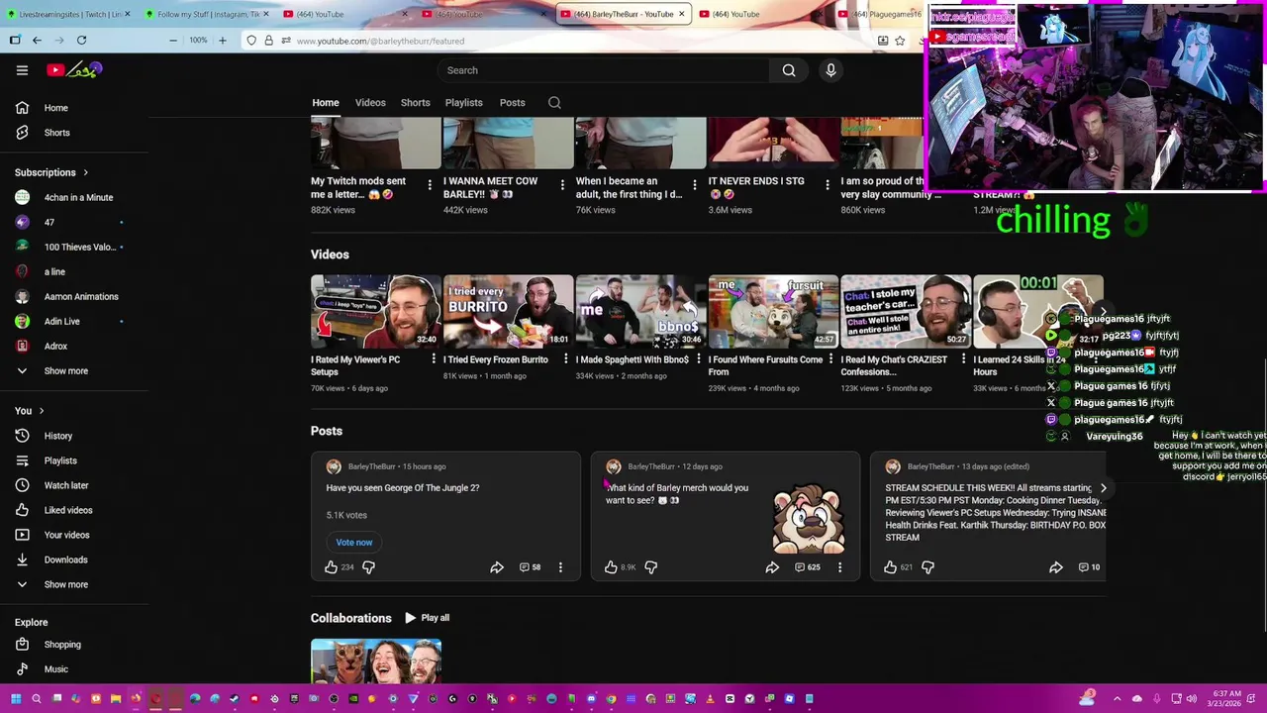The image size is (1267, 713).
Task: Open Watch later in sidebar
Action: click(x=66, y=486)
